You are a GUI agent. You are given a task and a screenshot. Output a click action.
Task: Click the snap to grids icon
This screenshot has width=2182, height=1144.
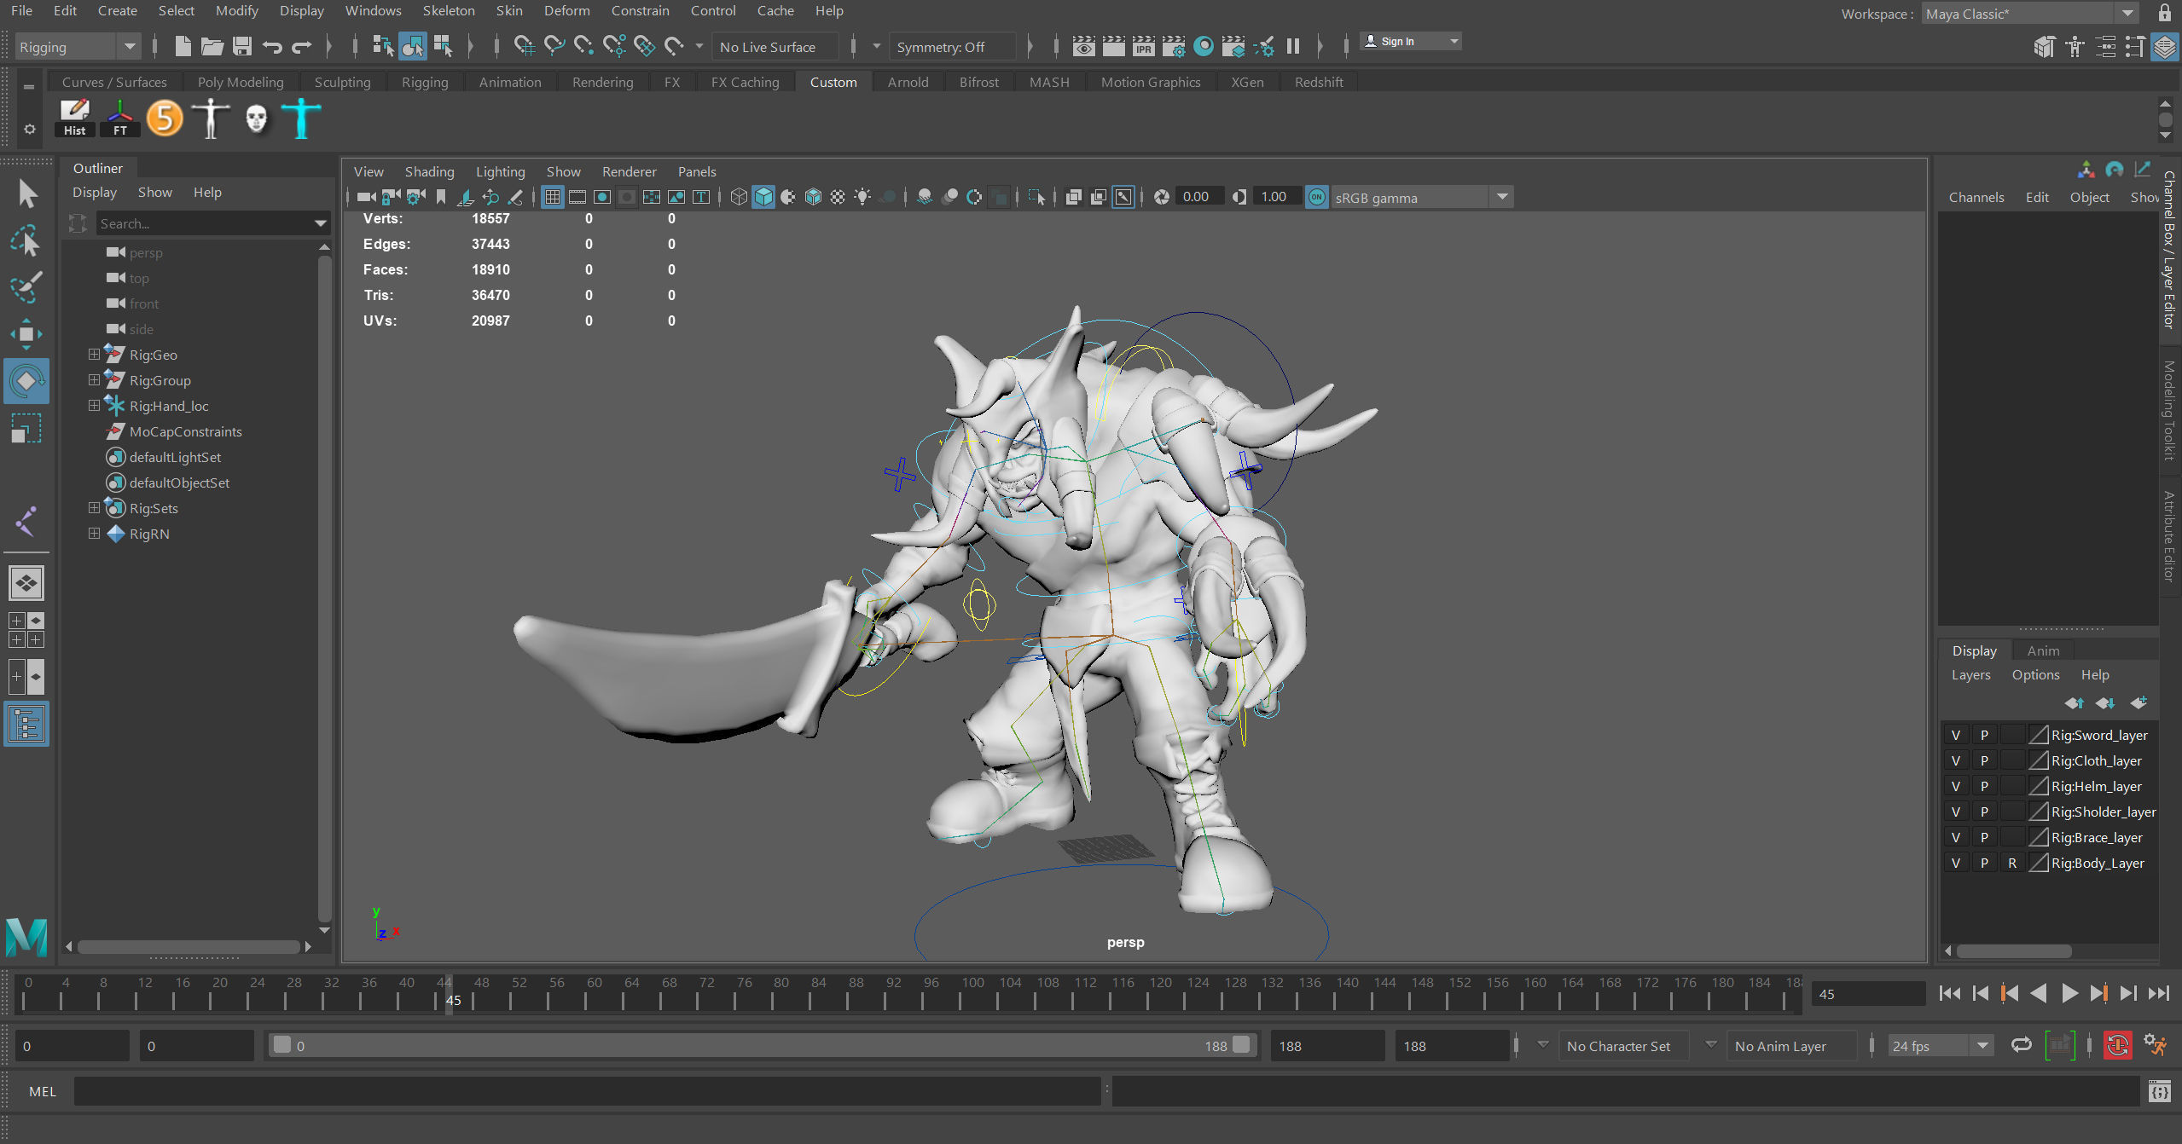[524, 46]
